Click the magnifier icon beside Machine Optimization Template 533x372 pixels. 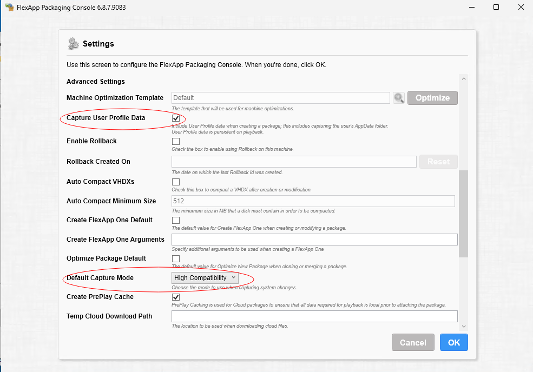click(x=399, y=98)
